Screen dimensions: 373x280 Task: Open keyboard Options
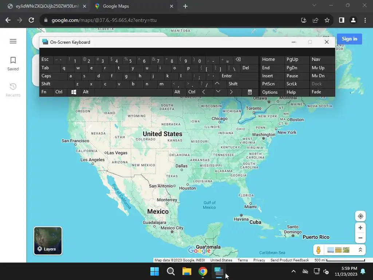click(272, 92)
